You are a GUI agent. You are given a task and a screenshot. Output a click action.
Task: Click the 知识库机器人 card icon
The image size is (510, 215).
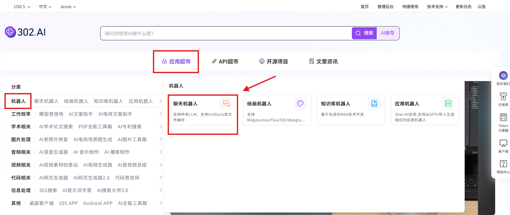[374, 104]
